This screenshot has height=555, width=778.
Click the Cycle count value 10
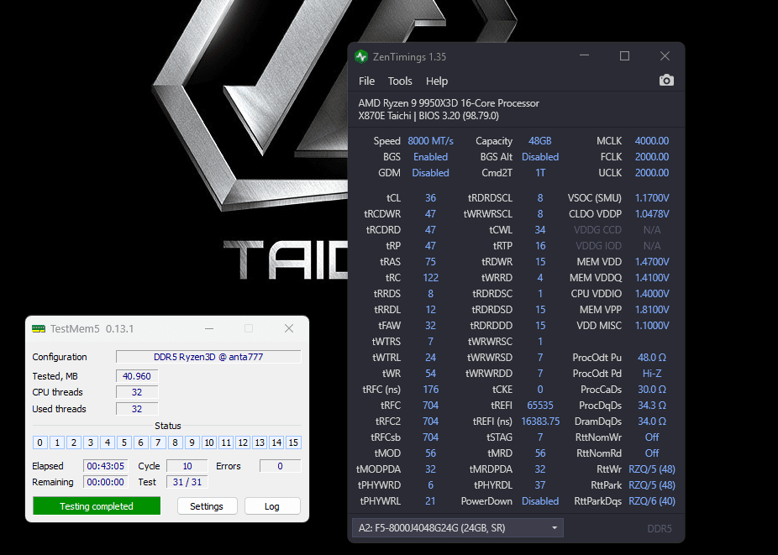pyautogui.click(x=187, y=466)
